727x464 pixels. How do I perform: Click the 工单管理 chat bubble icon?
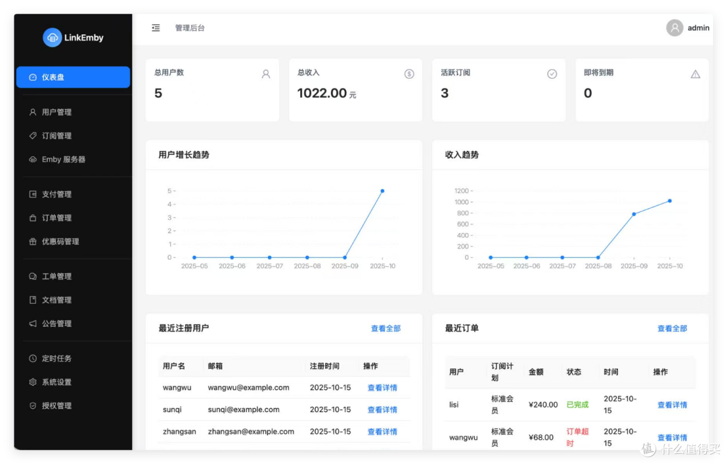point(32,276)
